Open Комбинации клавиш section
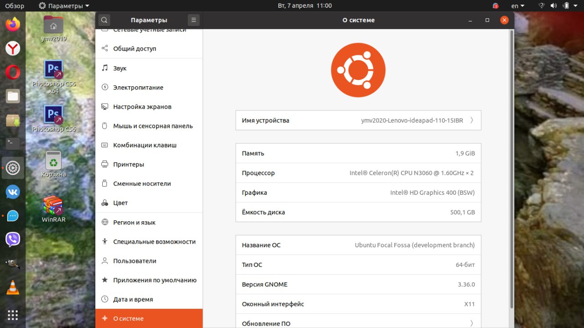Image resolution: width=584 pixels, height=328 pixels. pyautogui.click(x=149, y=145)
